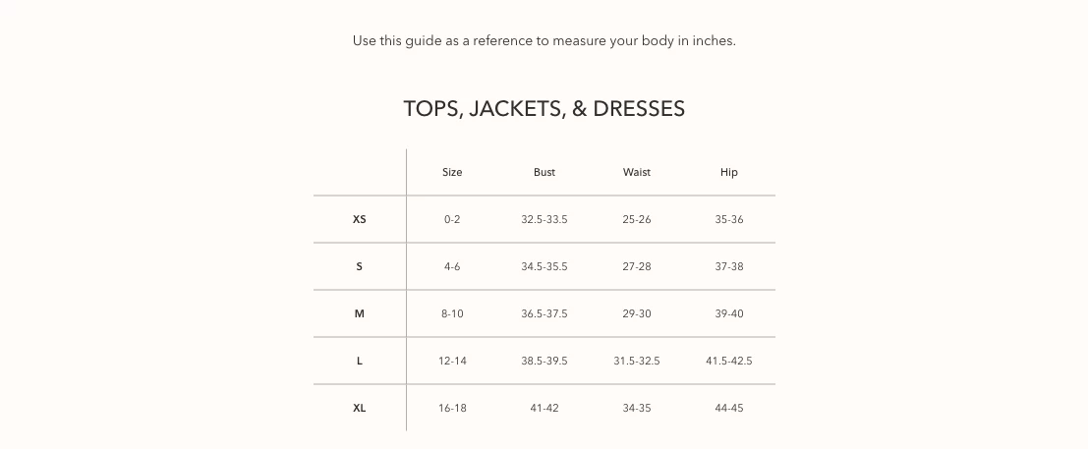The height and width of the screenshot is (449, 1088).
Task: Click the measuring guide instruction text
Action: 544,40
